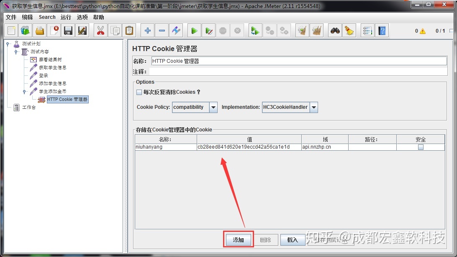Click the Search binoculars icon

[335, 31]
